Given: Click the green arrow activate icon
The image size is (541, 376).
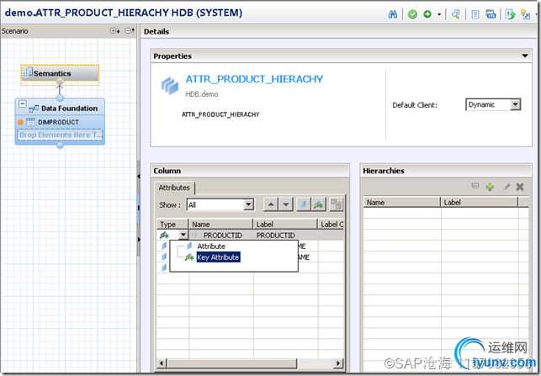Looking at the screenshot, I should click(x=427, y=13).
